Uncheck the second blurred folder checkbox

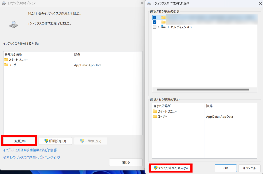155,22
